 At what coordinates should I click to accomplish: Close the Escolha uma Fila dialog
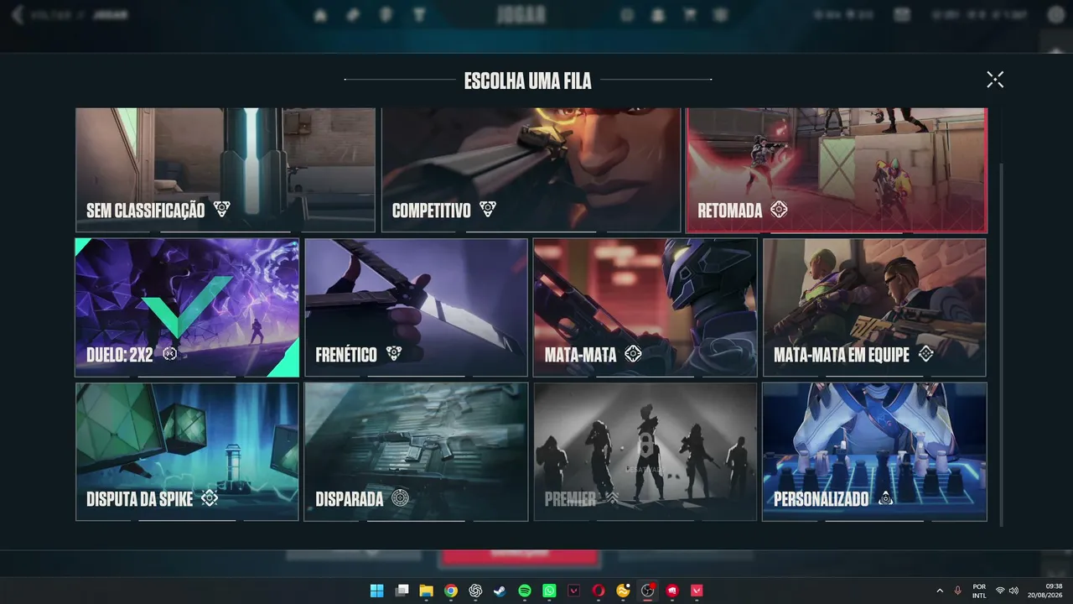995,80
